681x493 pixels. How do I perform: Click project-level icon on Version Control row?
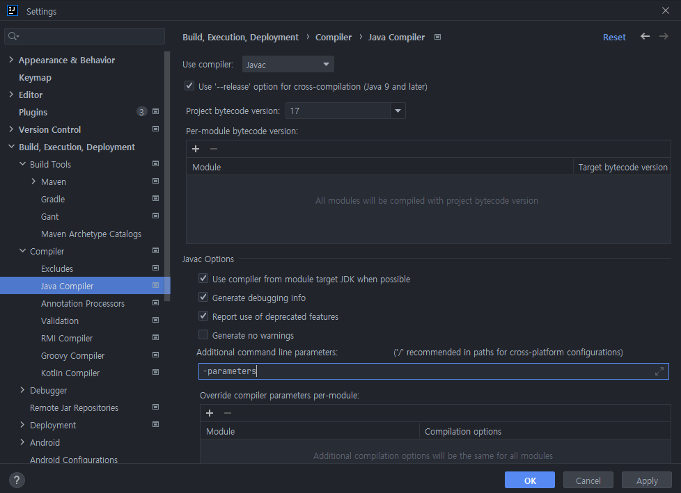pos(155,129)
